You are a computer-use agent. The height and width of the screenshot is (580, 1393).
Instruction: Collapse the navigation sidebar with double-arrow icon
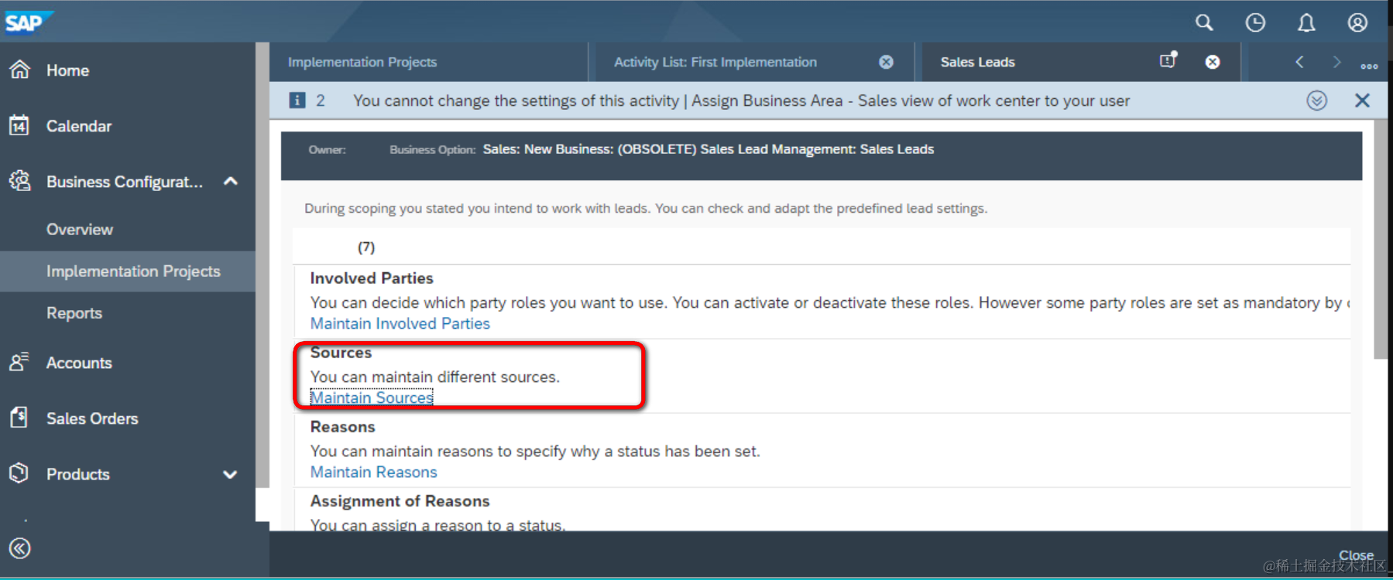(x=20, y=548)
